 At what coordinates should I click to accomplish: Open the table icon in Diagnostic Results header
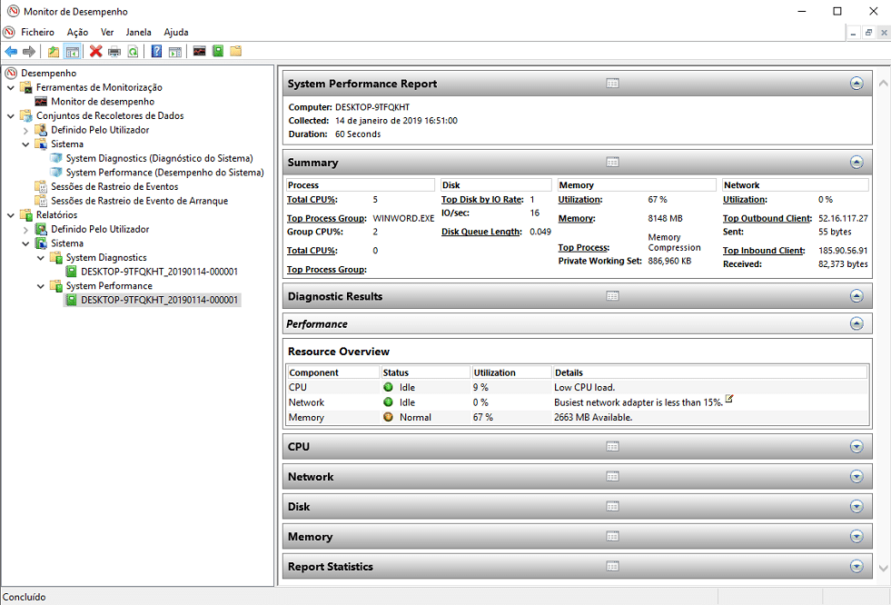point(612,296)
